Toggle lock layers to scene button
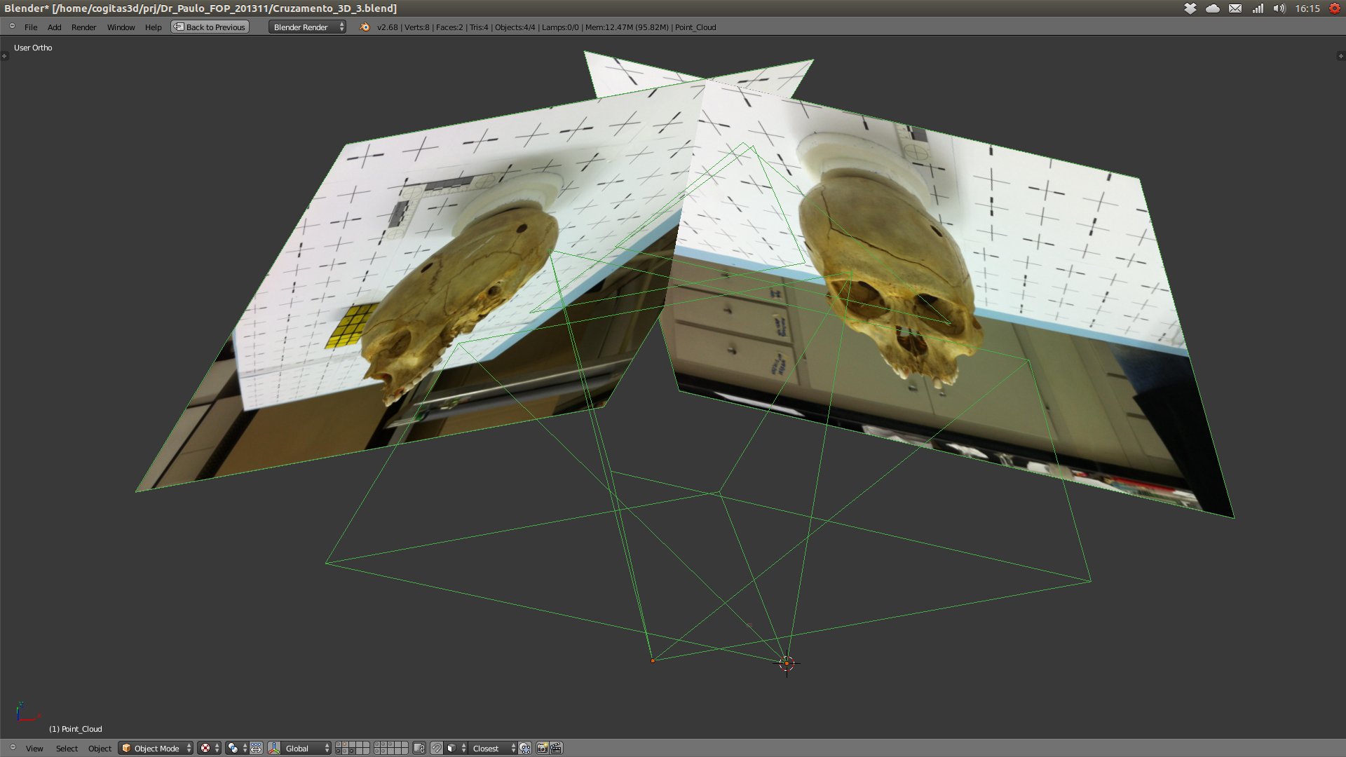This screenshot has height=757, width=1346. pos(419,748)
